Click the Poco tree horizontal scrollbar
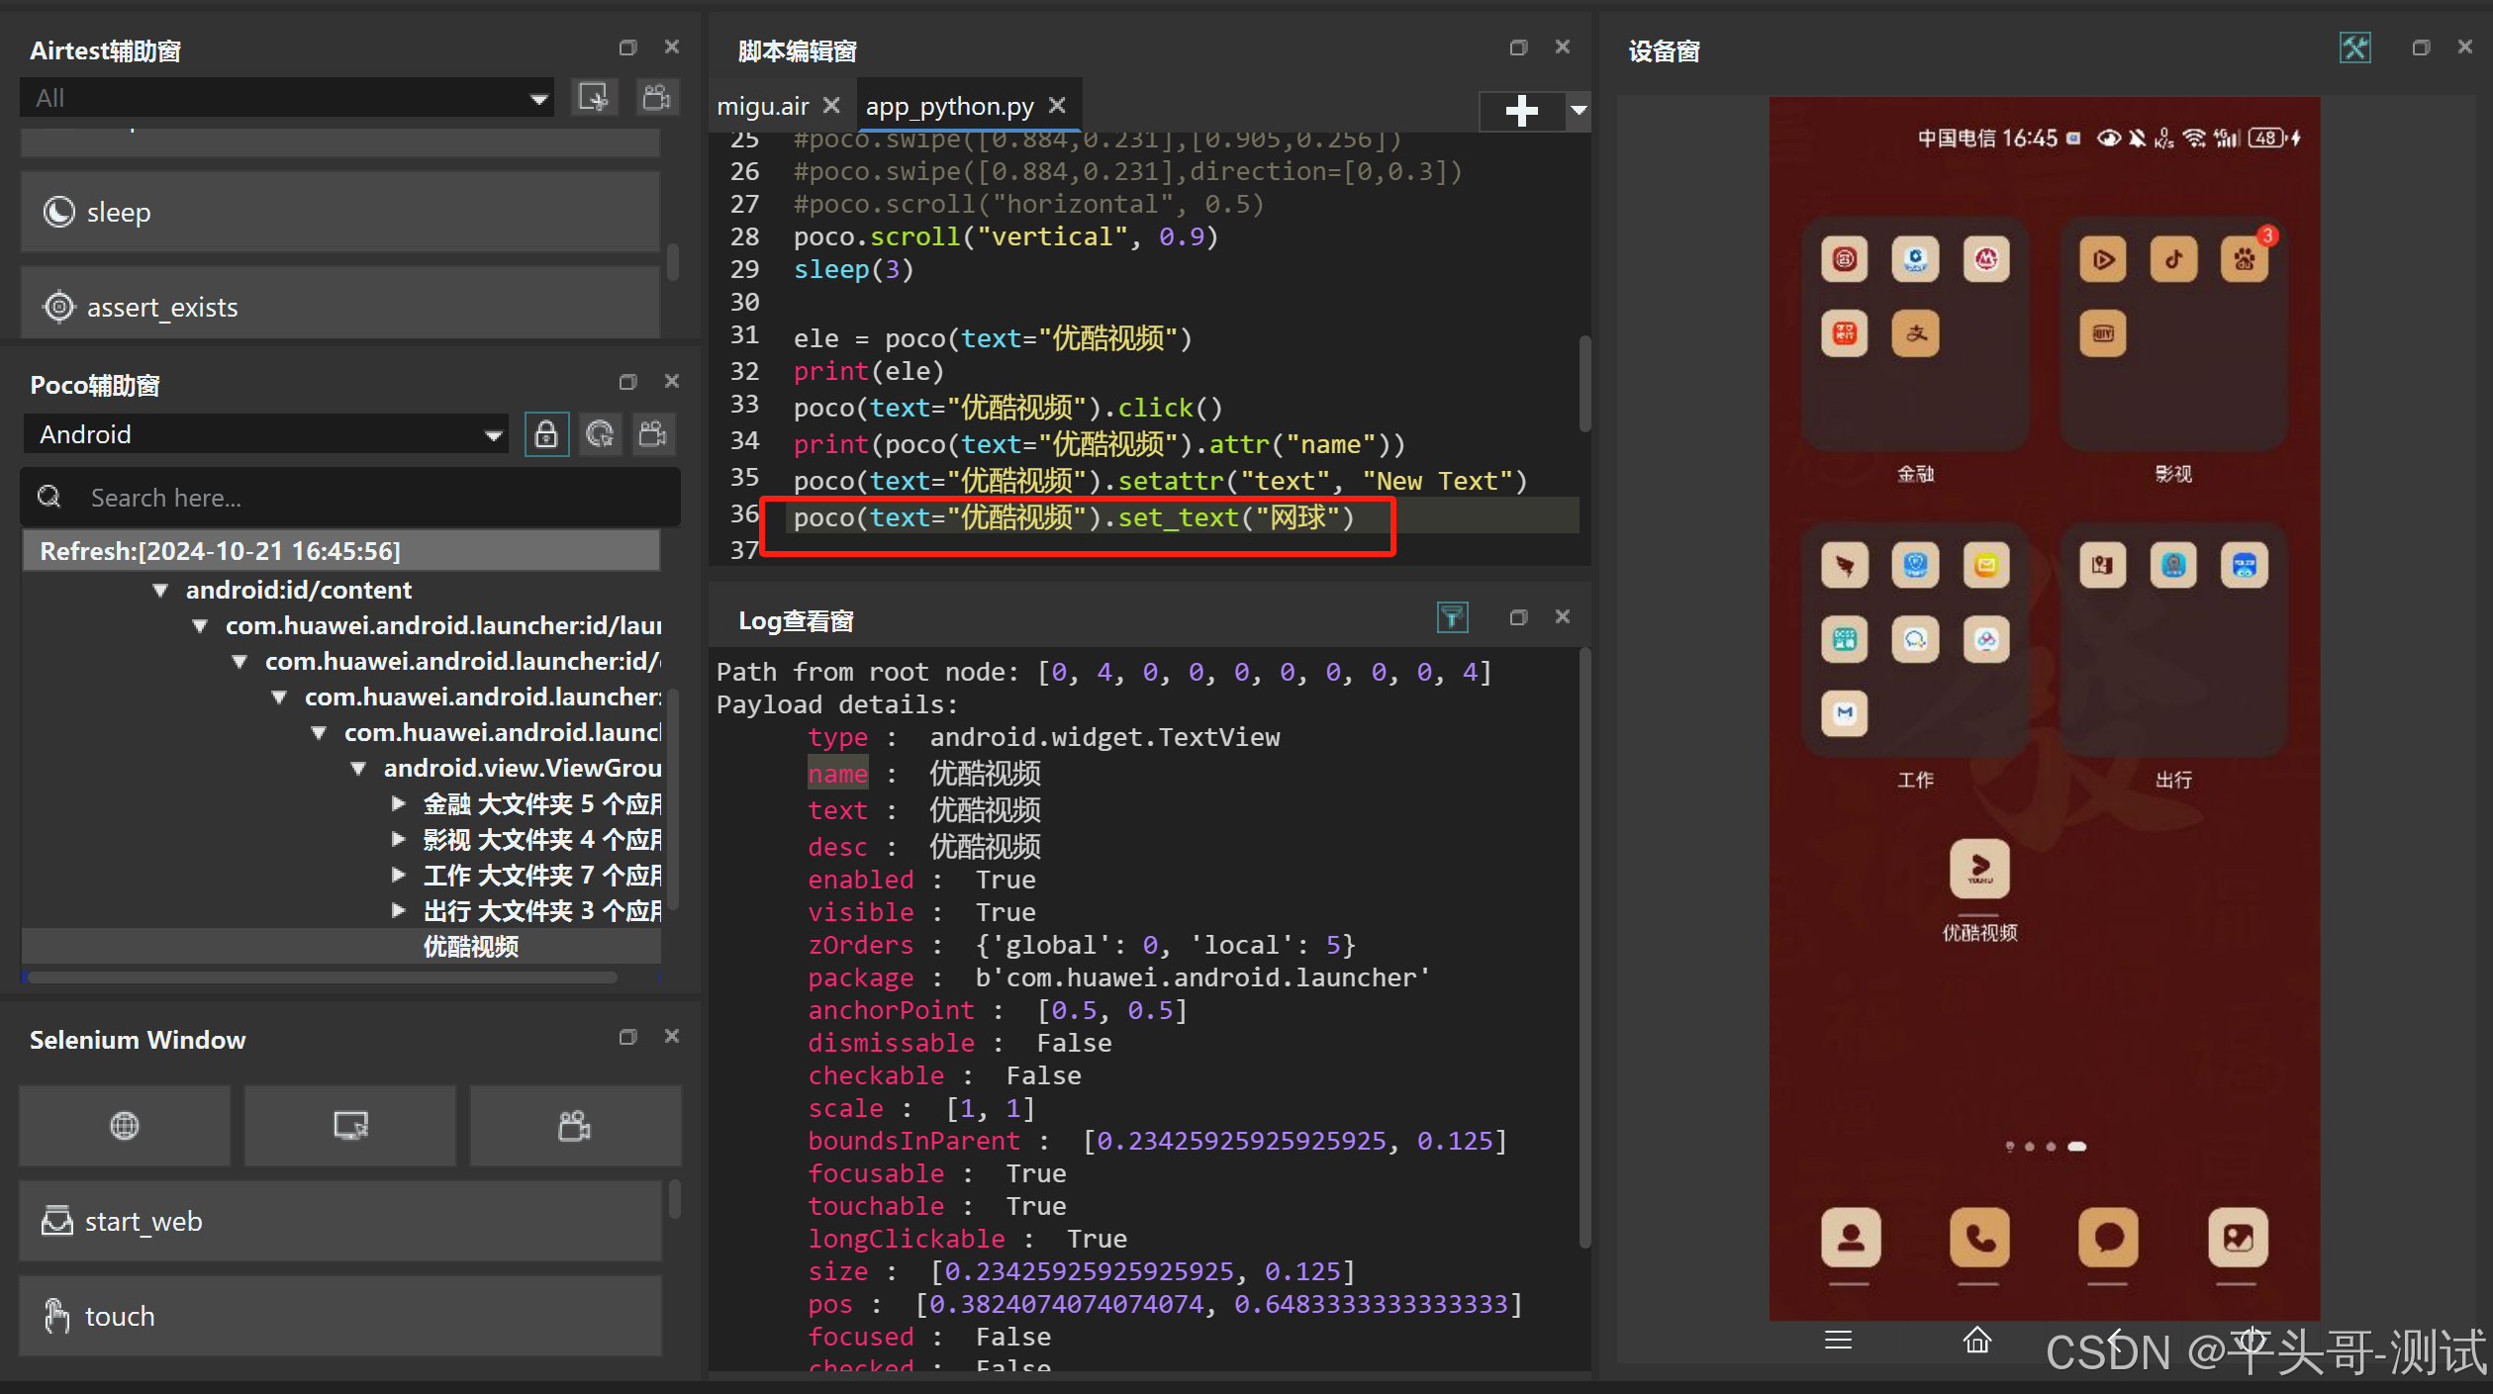 tap(323, 977)
